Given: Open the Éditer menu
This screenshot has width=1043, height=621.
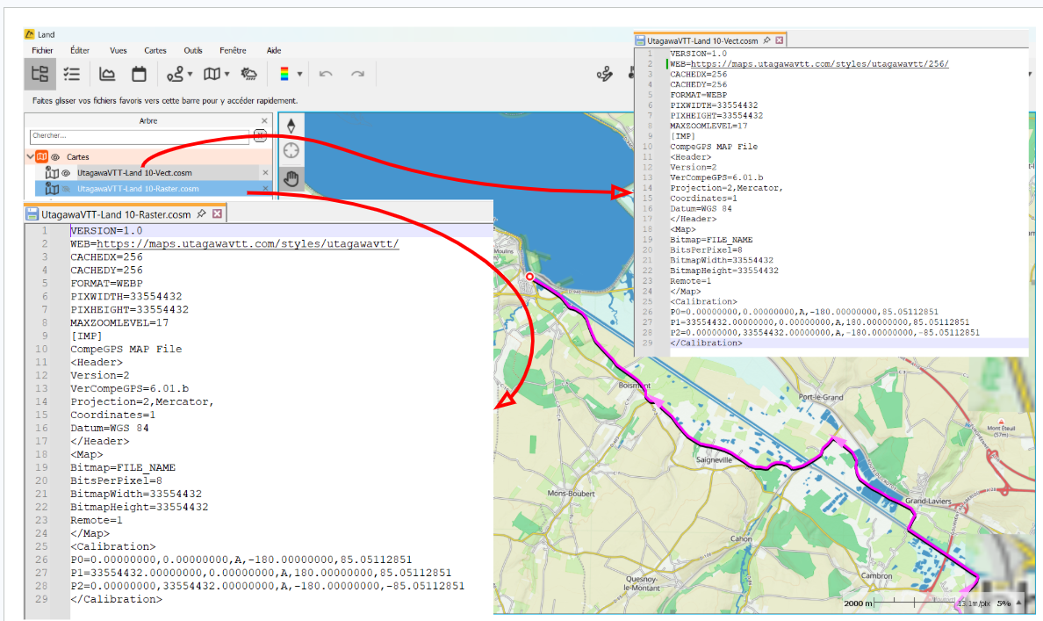Looking at the screenshot, I should pyautogui.click(x=80, y=51).
